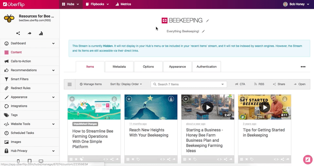
Task: Toggle lock on Reach New Heights card
Action: click(171, 99)
